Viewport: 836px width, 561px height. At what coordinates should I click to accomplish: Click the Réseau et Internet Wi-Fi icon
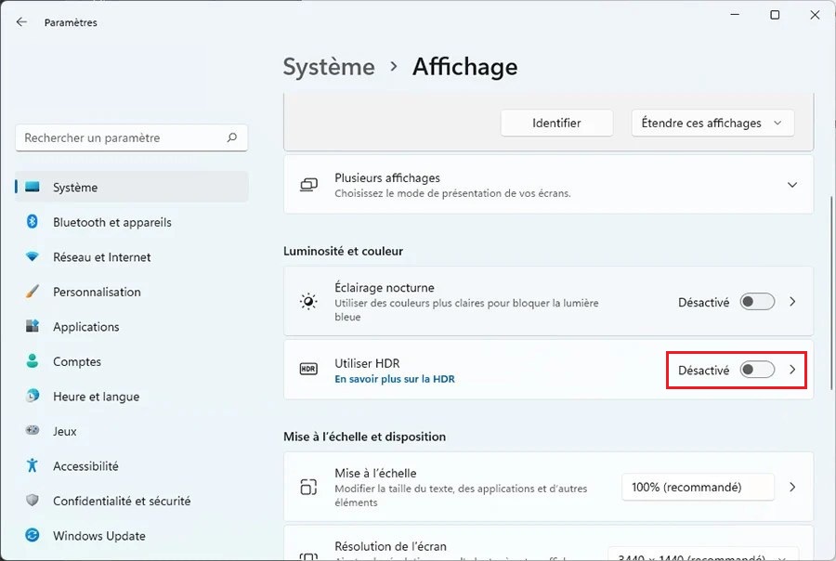coord(33,256)
